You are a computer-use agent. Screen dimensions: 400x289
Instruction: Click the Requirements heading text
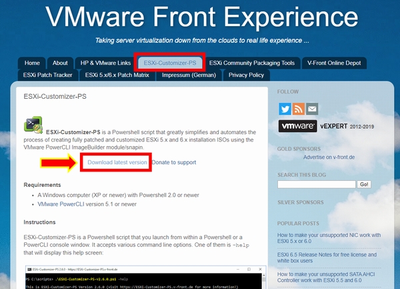43,185
